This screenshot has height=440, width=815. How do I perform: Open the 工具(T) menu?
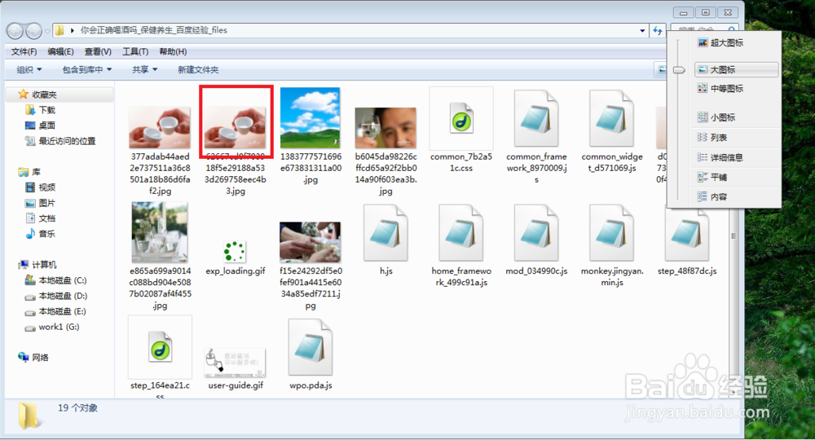tap(135, 51)
